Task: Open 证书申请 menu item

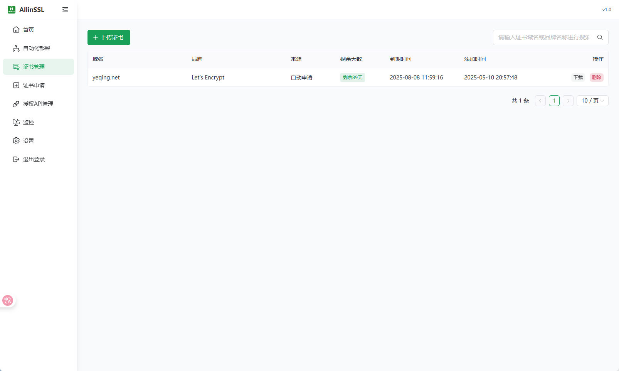Action: [39, 85]
